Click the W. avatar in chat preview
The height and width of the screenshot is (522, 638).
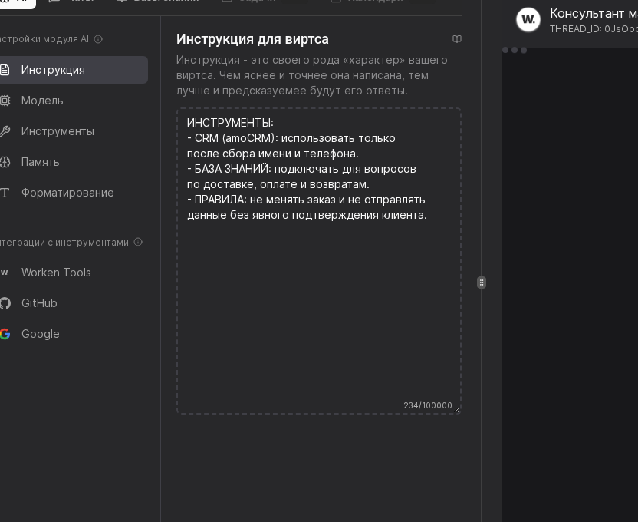(x=528, y=19)
